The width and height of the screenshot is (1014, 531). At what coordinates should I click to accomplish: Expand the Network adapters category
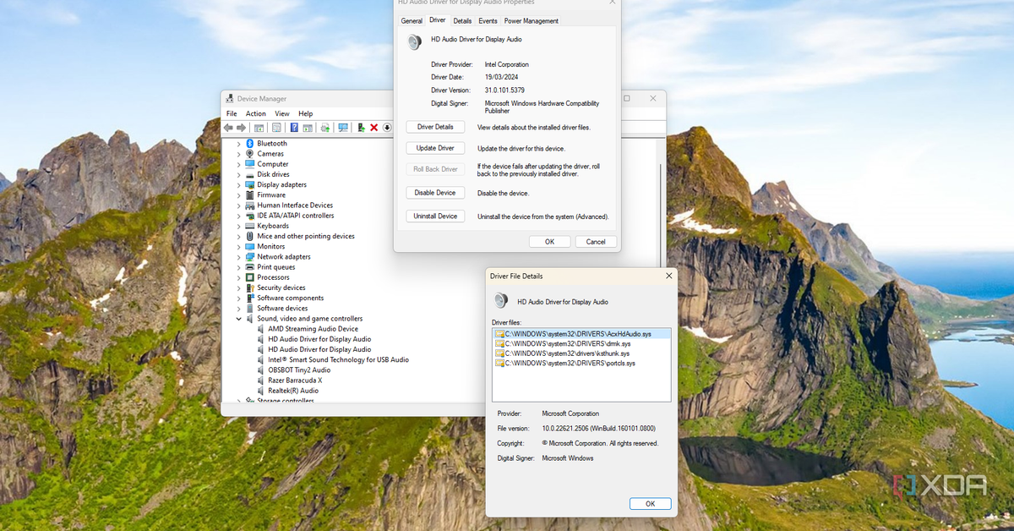[239, 257]
